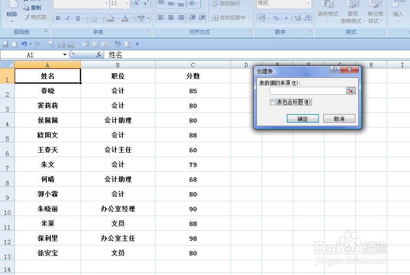Check the '表包含标题' checkbox
The height and width of the screenshot is (275, 410).
[x=272, y=102]
